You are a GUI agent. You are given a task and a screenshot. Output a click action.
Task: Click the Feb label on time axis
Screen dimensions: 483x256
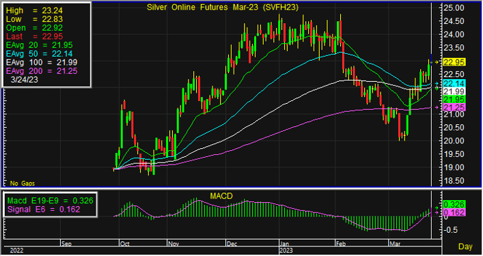pos(341,244)
